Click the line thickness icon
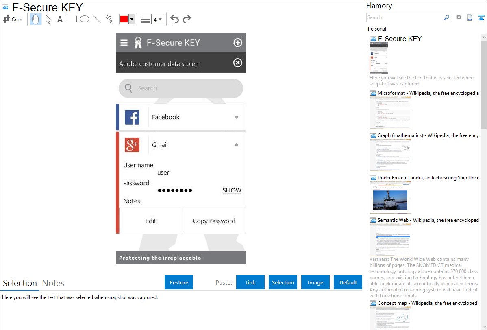The height and width of the screenshot is (330, 487). pyautogui.click(x=145, y=19)
